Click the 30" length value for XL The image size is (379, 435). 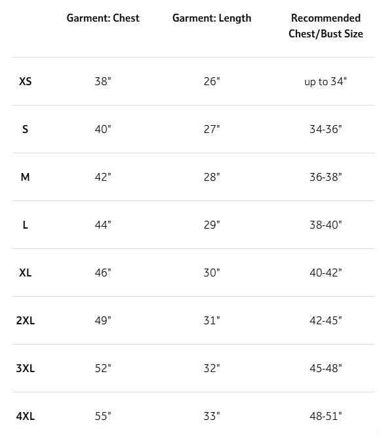(212, 273)
